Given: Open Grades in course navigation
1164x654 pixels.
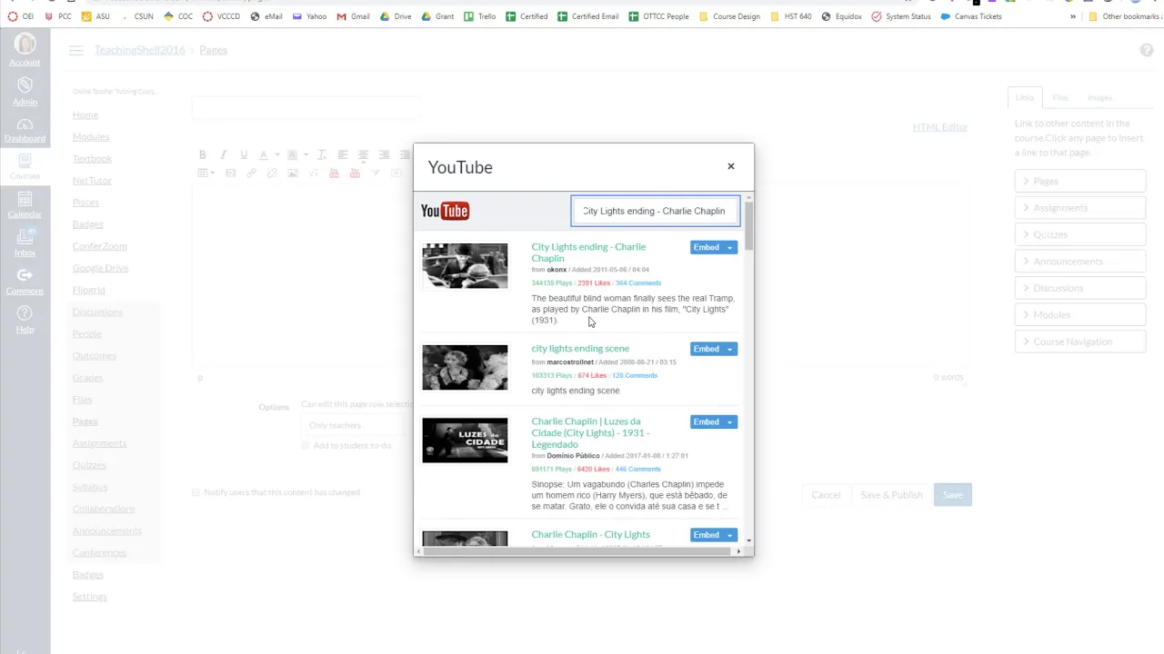Looking at the screenshot, I should tap(88, 378).
